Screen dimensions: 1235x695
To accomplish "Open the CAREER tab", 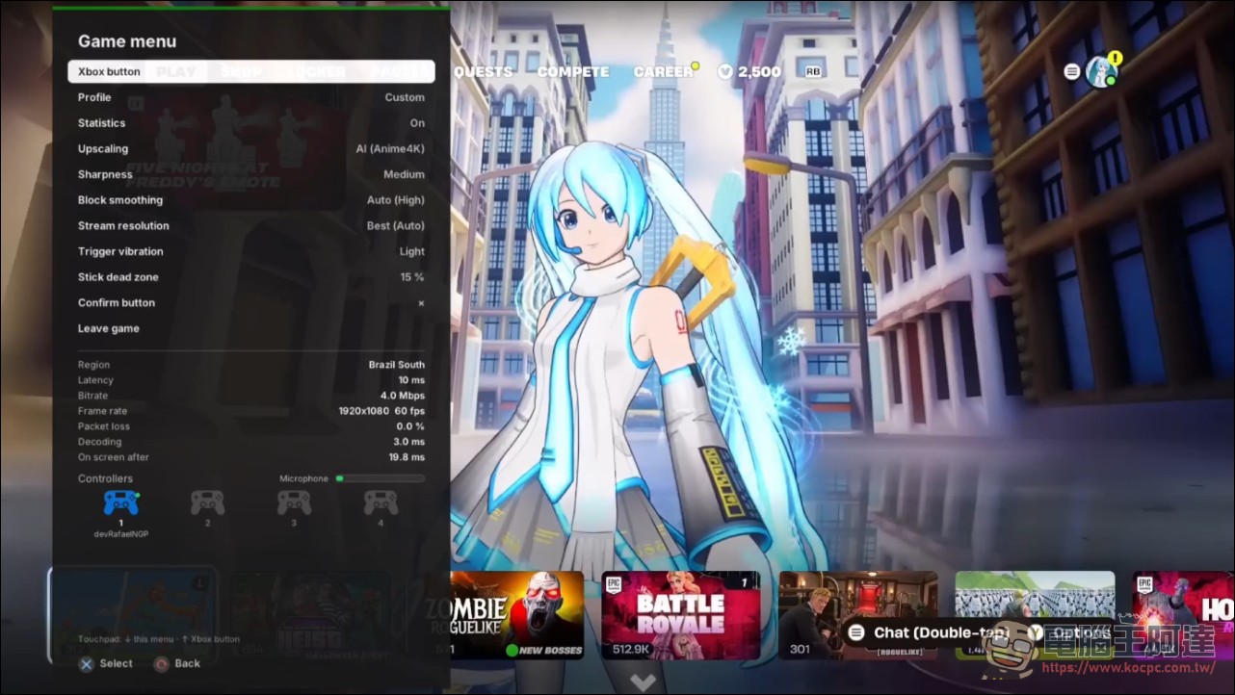I will pyautogui.click(x=664, y=72).
